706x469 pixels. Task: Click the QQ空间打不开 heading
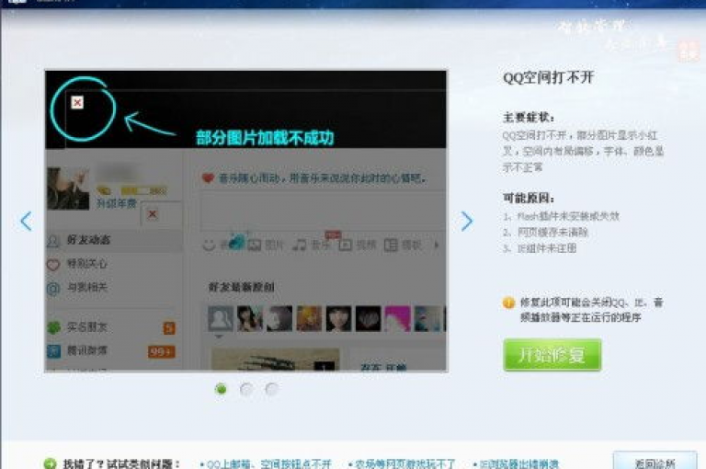point(548,77)
